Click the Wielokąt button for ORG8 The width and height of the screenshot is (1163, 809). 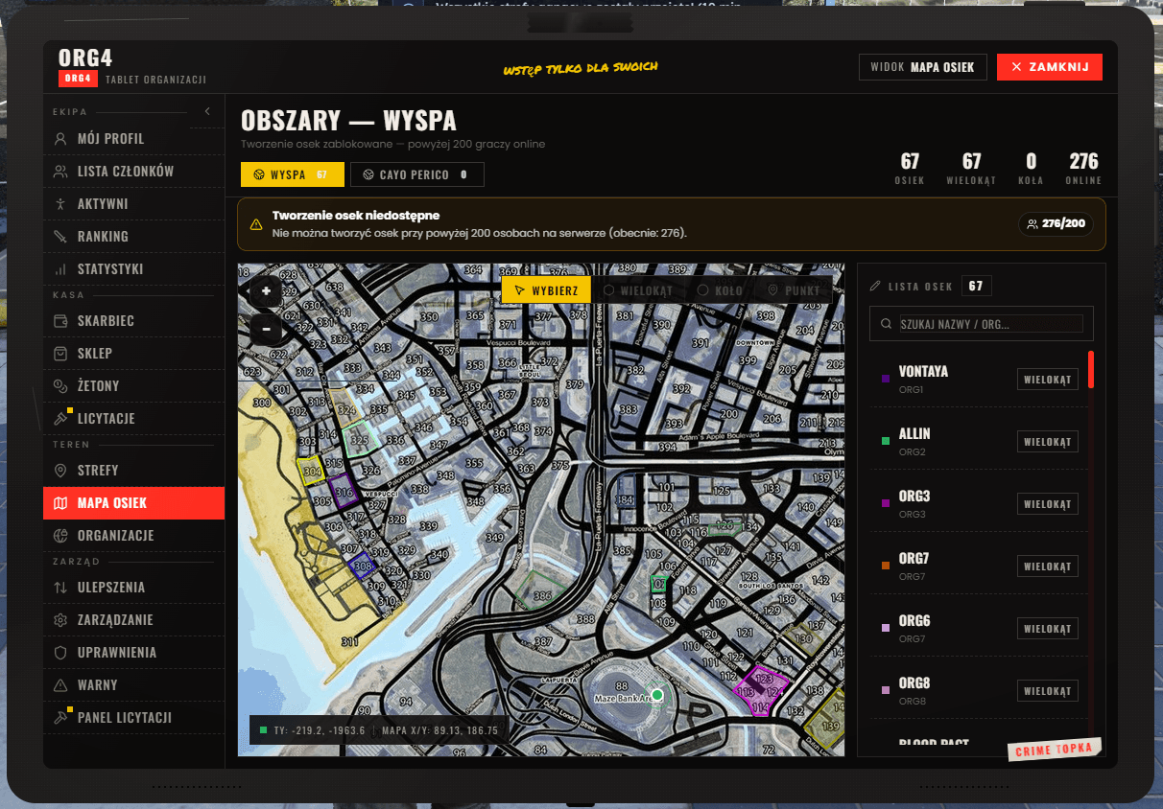coord(1047,691)
